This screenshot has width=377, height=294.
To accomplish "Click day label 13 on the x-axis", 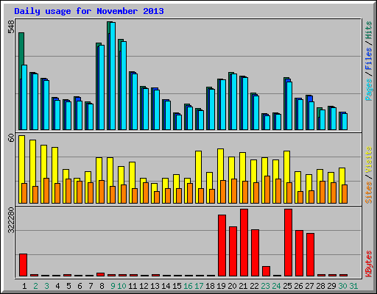I will (x=155, y=286).
